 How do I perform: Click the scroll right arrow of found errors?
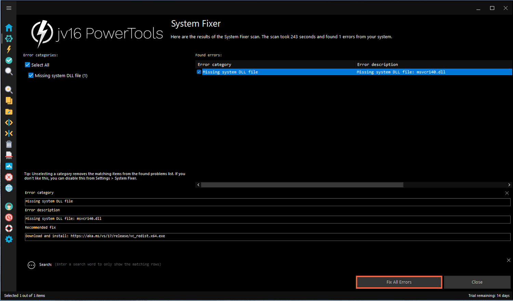pos(509,185)
